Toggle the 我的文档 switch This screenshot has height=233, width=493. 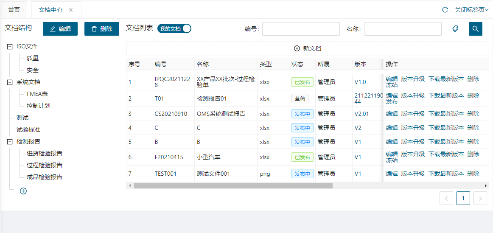174,28
